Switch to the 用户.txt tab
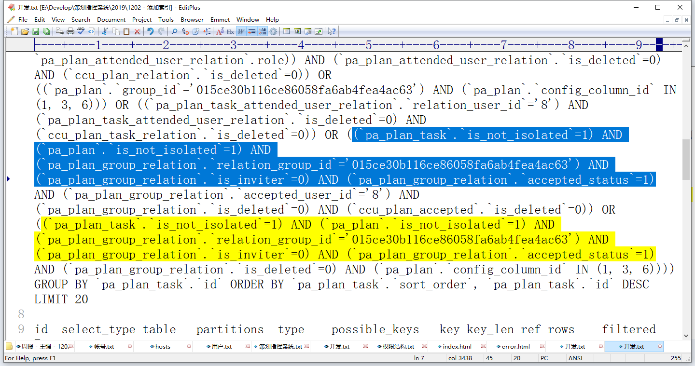 (x=222, y=346)
